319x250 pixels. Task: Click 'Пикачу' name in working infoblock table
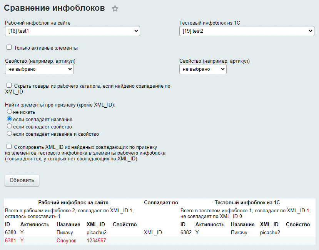(65, 232)
